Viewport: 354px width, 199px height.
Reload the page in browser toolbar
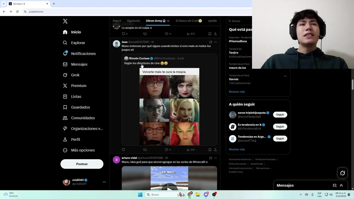[x=17, y=12]
